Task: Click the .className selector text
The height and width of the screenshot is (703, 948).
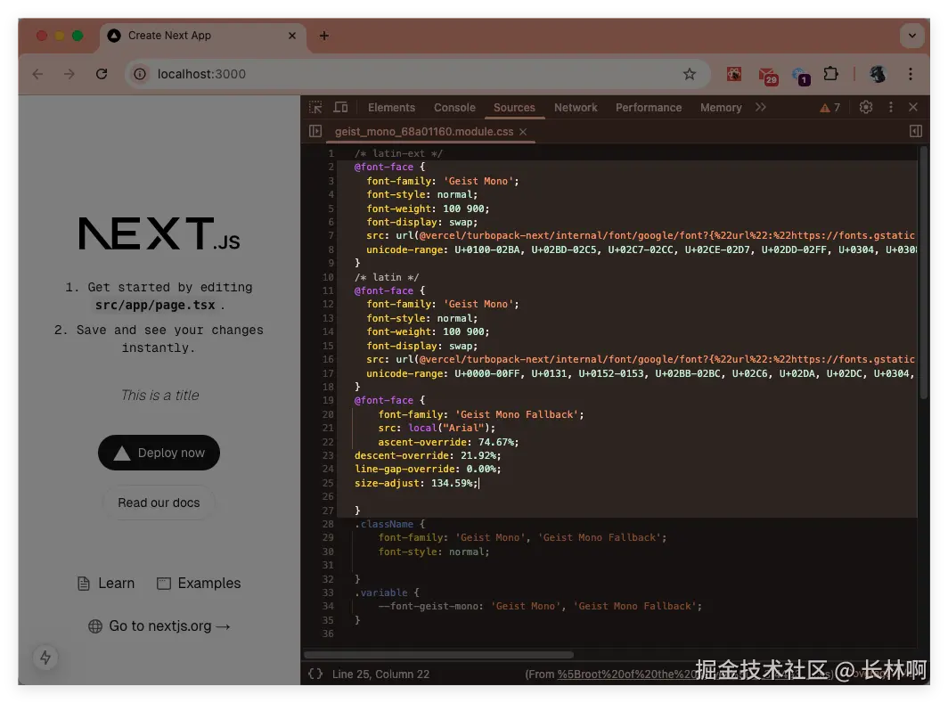Action: (384, 524)
